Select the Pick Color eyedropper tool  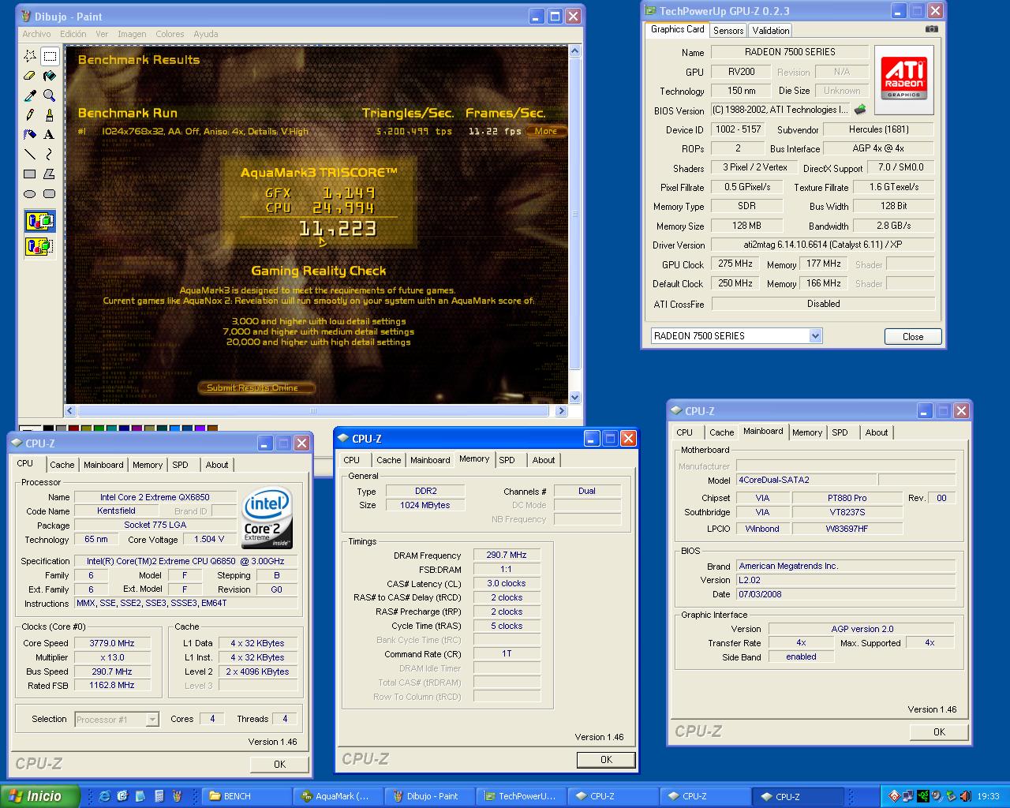point(30,95)
